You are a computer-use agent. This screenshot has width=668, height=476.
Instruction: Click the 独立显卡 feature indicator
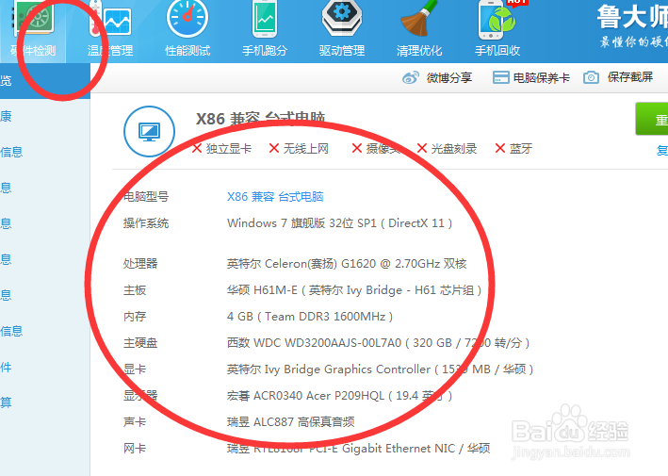coord(222,148)
